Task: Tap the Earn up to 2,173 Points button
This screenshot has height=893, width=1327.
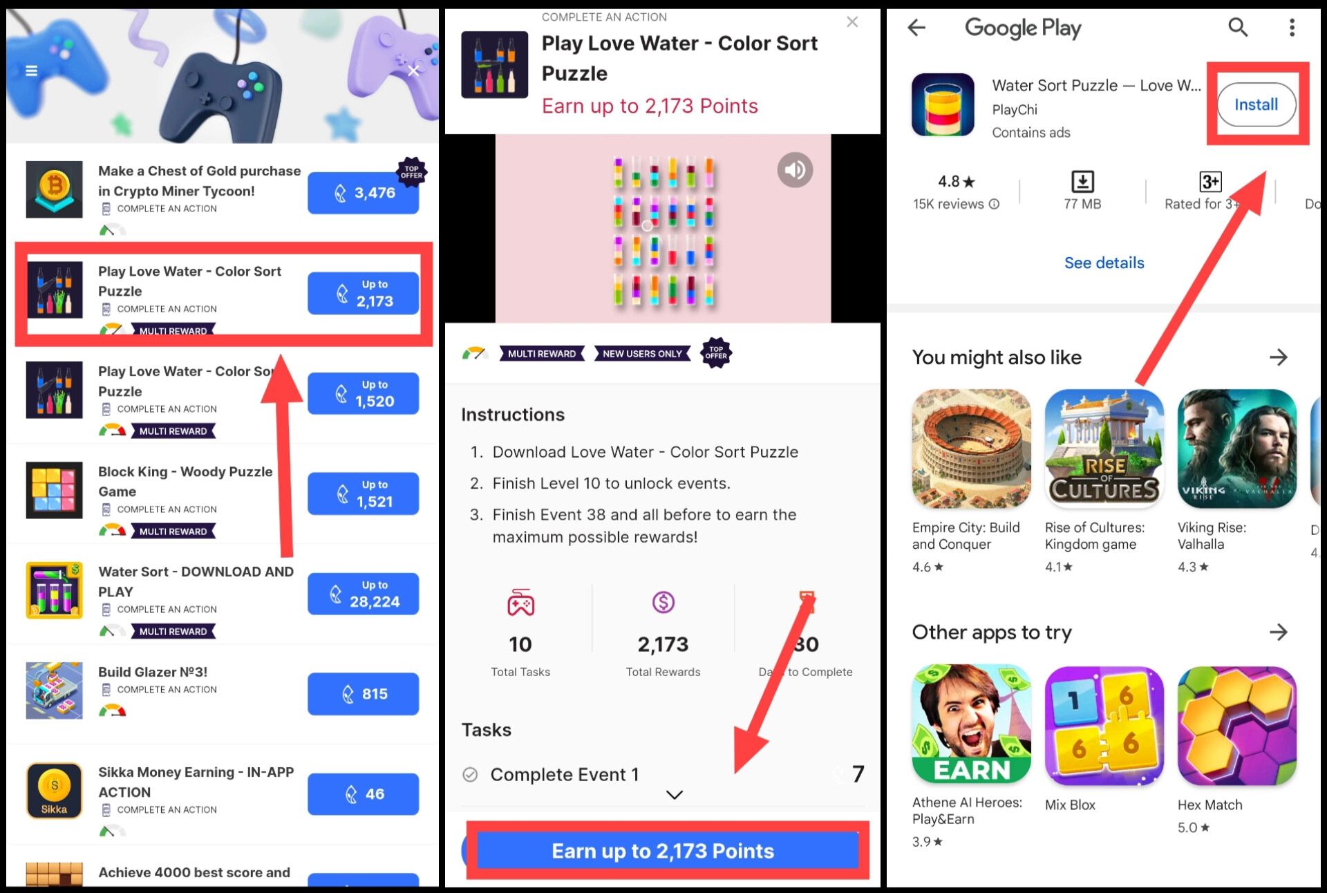Action: coord(663,851)
